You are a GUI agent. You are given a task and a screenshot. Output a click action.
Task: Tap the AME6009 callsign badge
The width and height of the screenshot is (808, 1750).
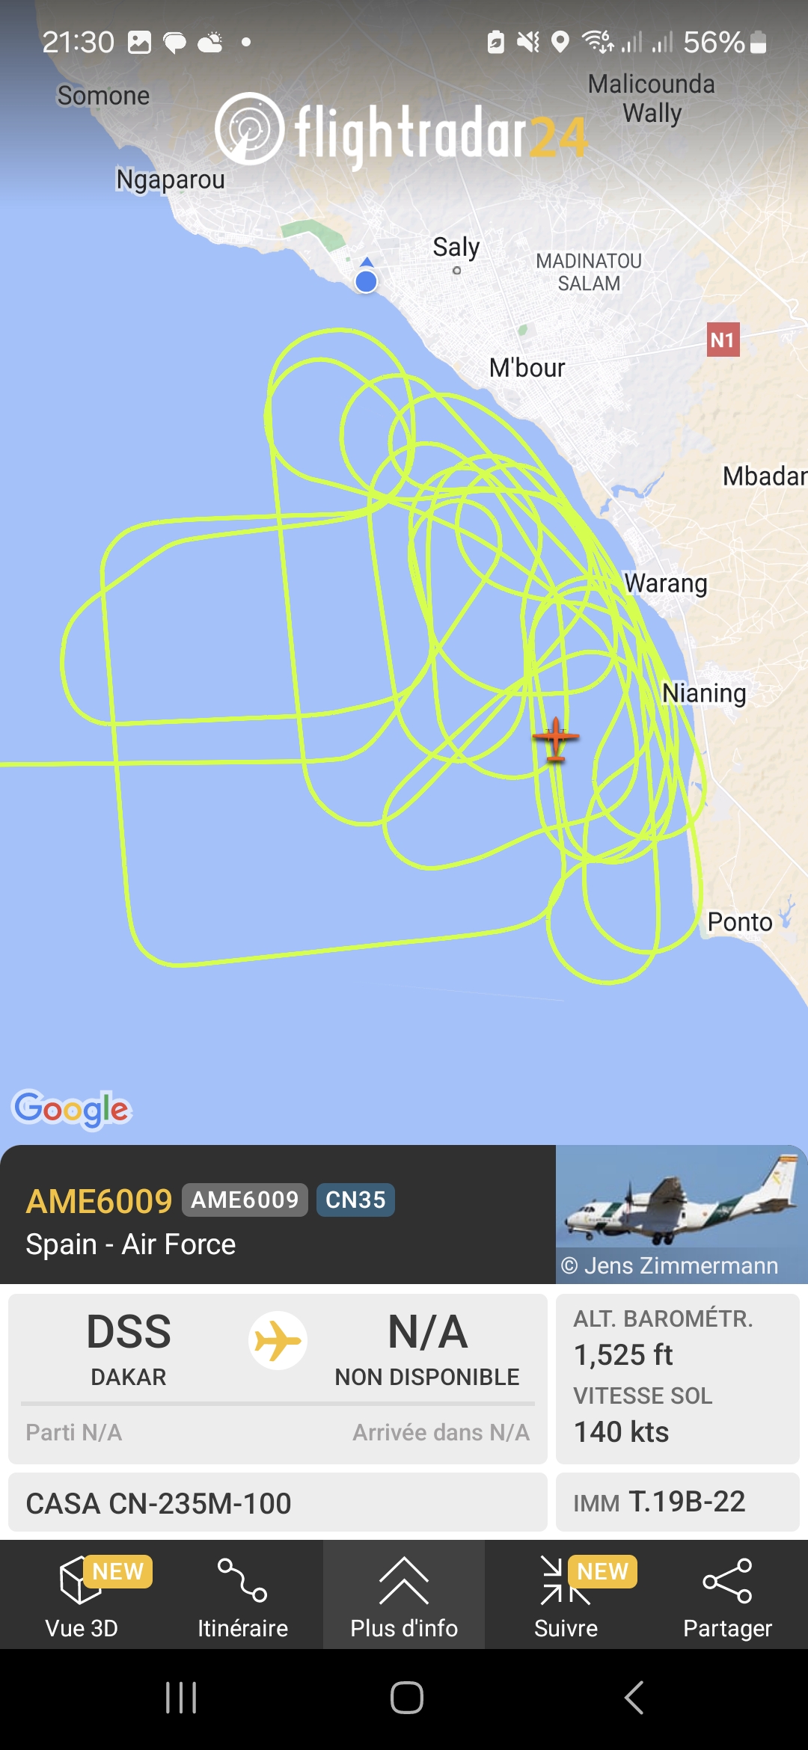click(245, 1200)
